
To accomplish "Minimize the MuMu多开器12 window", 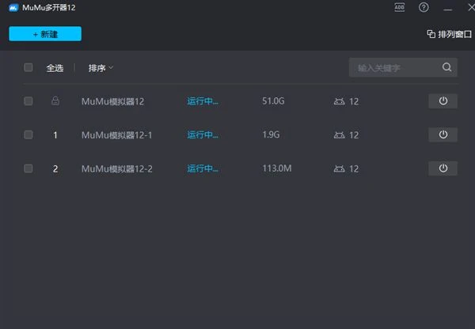I will (447, 7).
